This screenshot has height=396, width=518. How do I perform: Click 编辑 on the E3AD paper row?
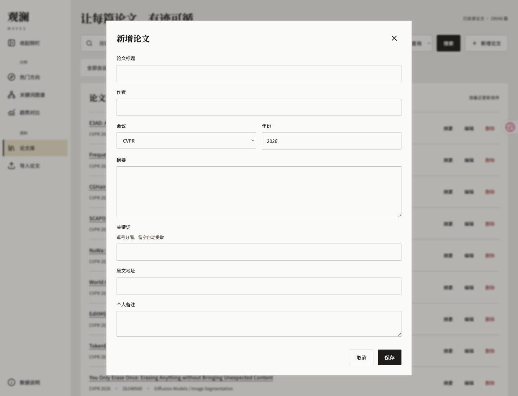[x=469, y=129]
